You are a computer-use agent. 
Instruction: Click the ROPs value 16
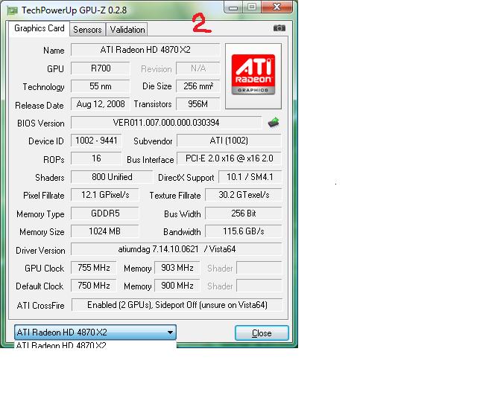pos(96,158)
